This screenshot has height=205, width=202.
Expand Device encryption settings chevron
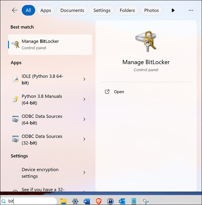84,173
